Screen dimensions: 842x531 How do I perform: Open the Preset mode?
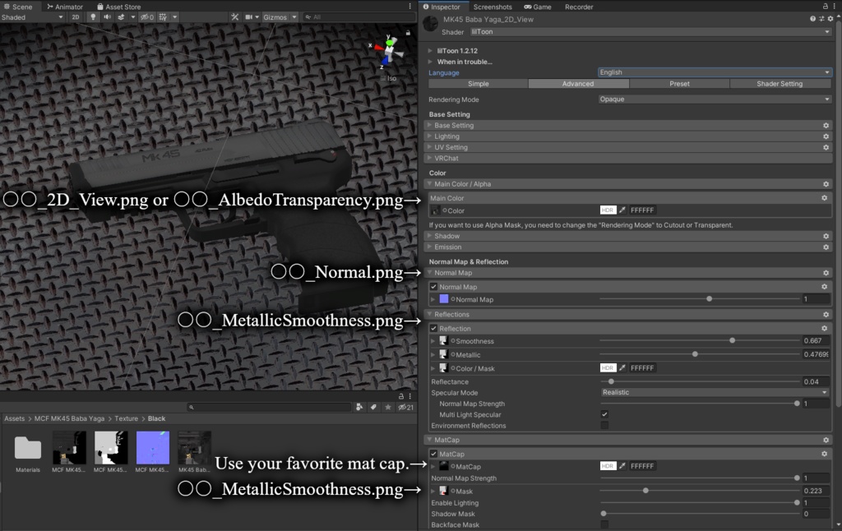tap(679, 84)
